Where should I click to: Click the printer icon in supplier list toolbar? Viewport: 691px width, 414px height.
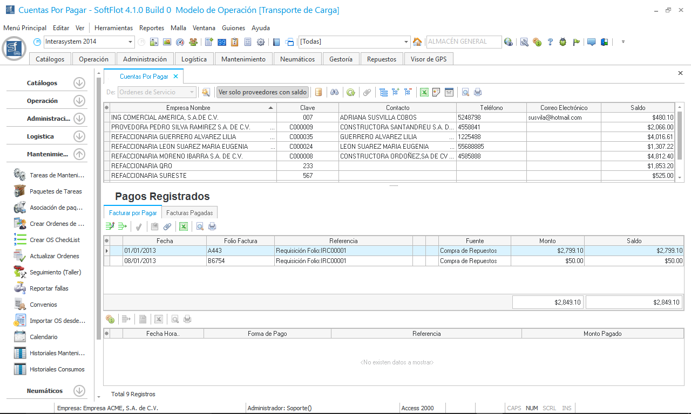478,92
